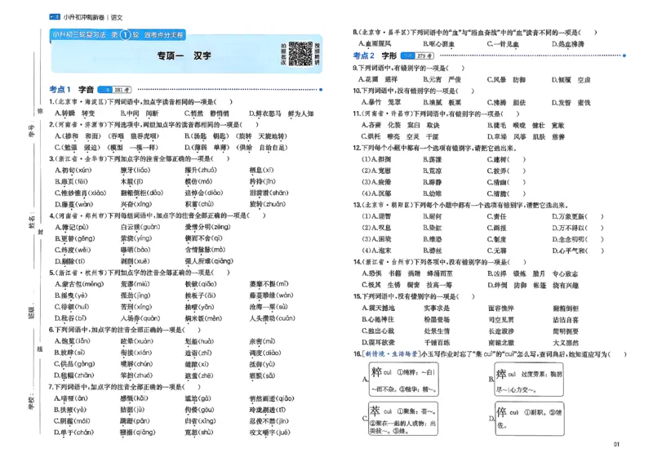Click question 12 item "(2)A.宽慰"
The image size is (653, 462).
pos(376,171)
